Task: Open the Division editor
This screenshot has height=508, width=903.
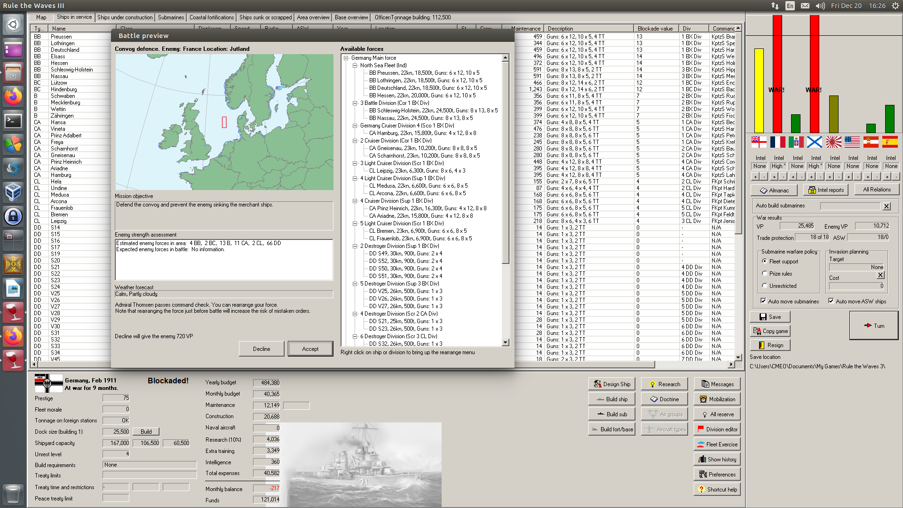Action: 717,429
